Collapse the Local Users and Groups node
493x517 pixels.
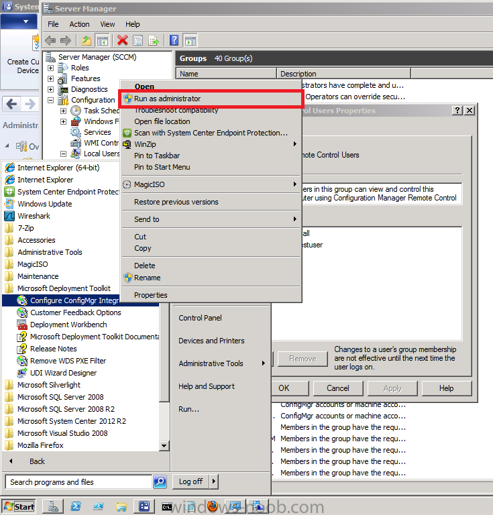point(63,154)
